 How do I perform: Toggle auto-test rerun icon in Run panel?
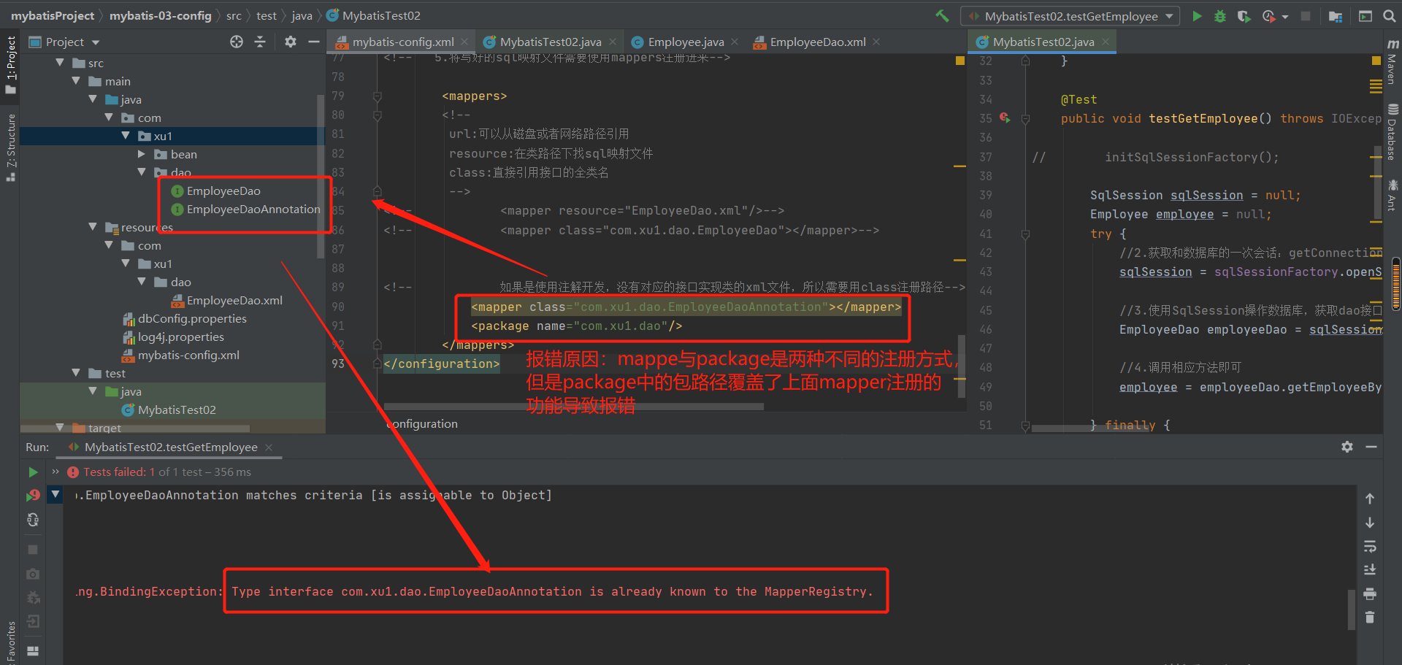click(33, 520)
